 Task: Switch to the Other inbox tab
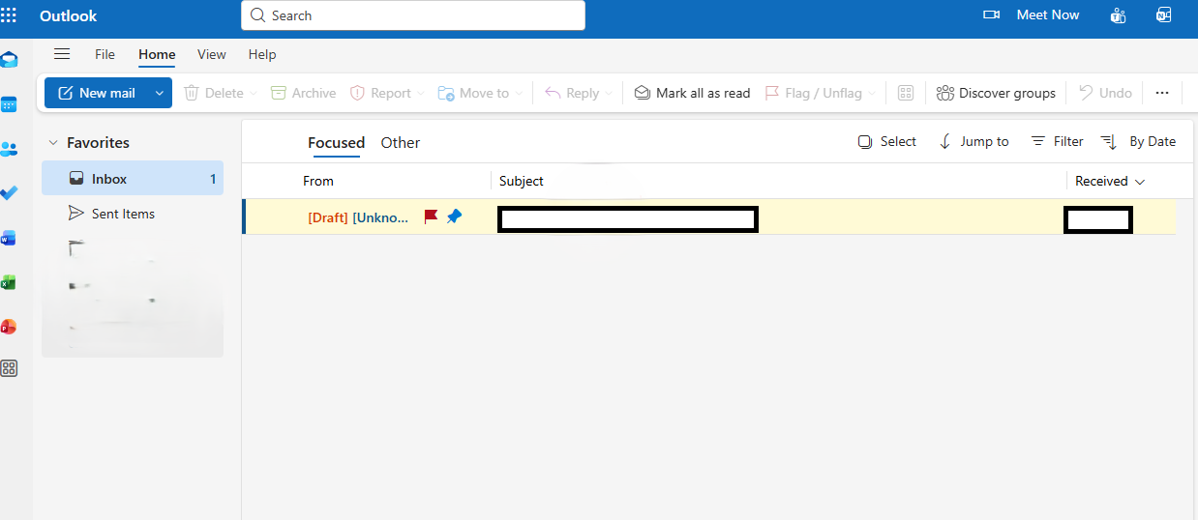[401, 142]
